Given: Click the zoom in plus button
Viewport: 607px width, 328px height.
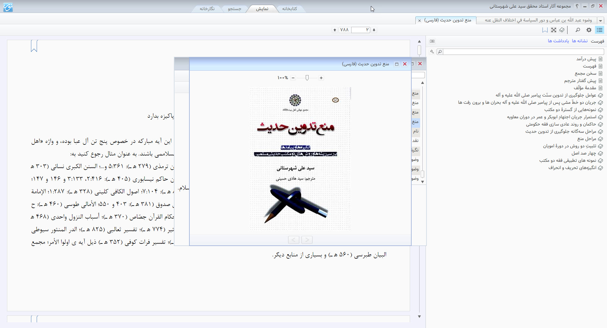Looking at the screenshot, I should tap(321, 78).
